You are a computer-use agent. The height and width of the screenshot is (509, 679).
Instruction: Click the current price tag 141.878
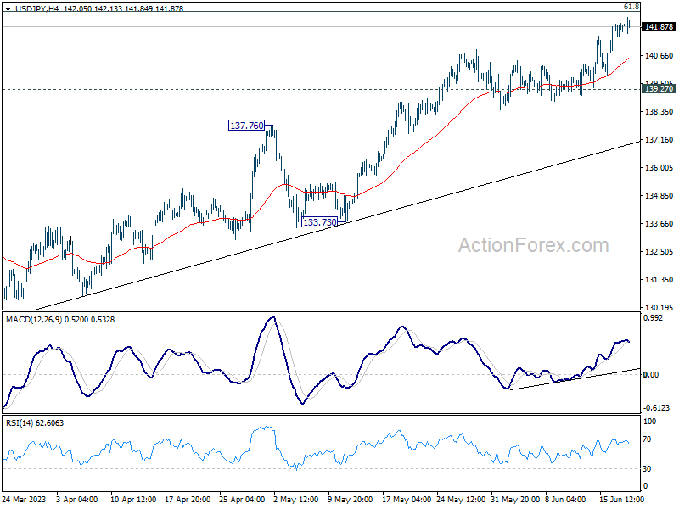pos(659,27)
